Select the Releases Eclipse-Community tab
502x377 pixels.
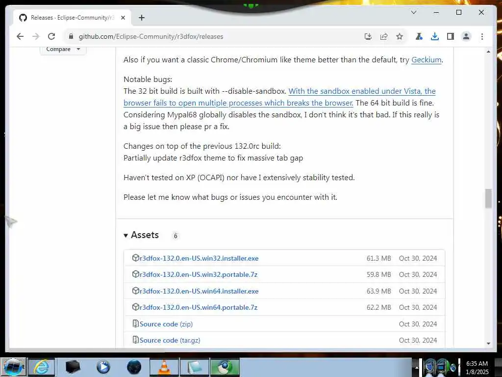(72, 18)
